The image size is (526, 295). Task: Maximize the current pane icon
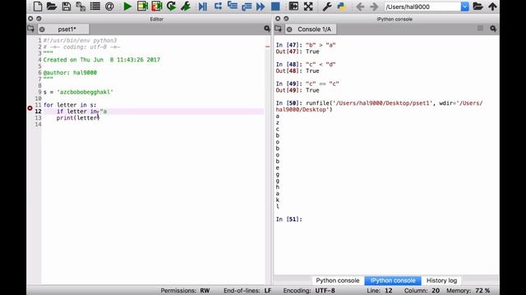(293, 7)
